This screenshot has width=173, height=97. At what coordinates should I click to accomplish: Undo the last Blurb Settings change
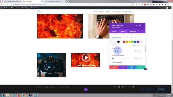click(x=123, y=67)
